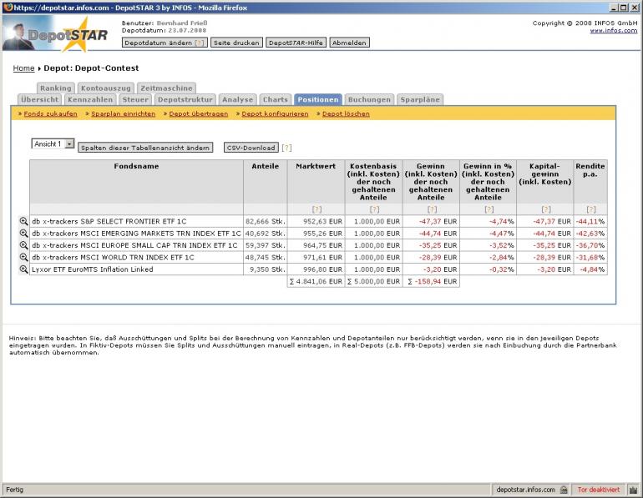This screenshot has height=498, width=643.
Task: Click the lock icon in status bar
Action: point(565,490)
